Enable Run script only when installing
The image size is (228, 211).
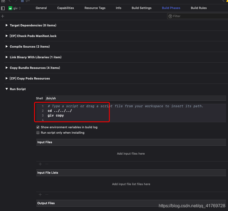[x=38, y=133]
